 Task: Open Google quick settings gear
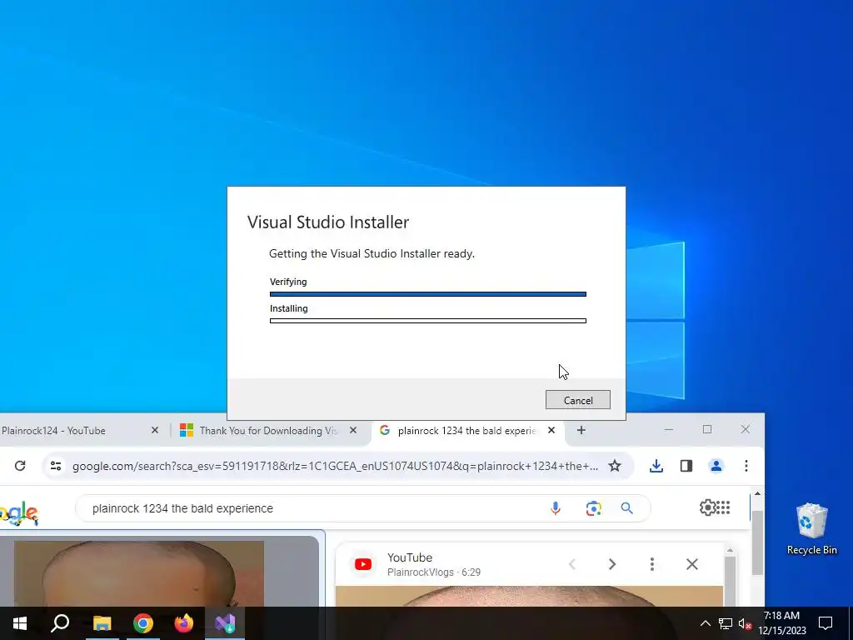pos(707,507)
